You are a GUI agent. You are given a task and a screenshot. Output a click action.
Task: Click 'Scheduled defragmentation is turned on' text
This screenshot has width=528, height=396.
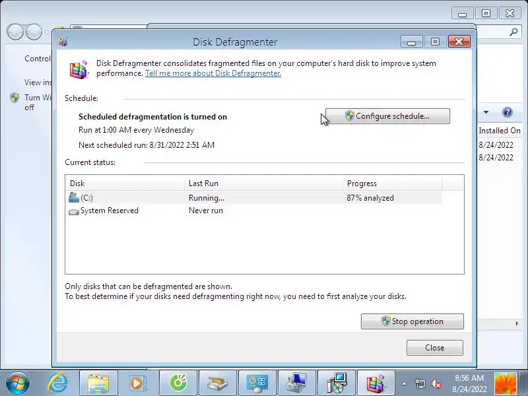pyautogui.click(x=152, y=117)
